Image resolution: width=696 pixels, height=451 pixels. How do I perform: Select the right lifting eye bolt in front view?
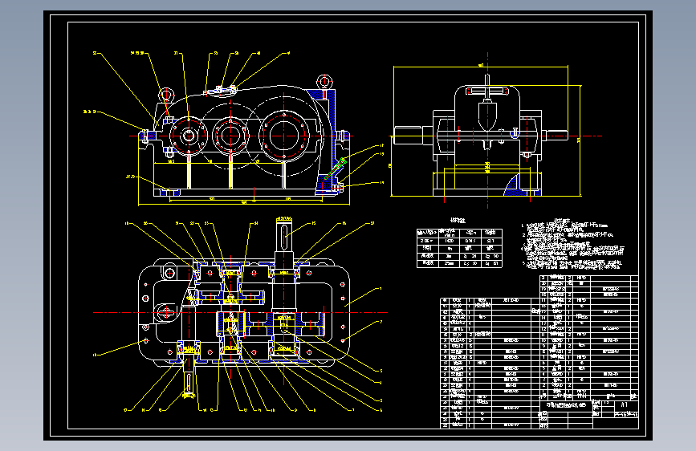324,83
